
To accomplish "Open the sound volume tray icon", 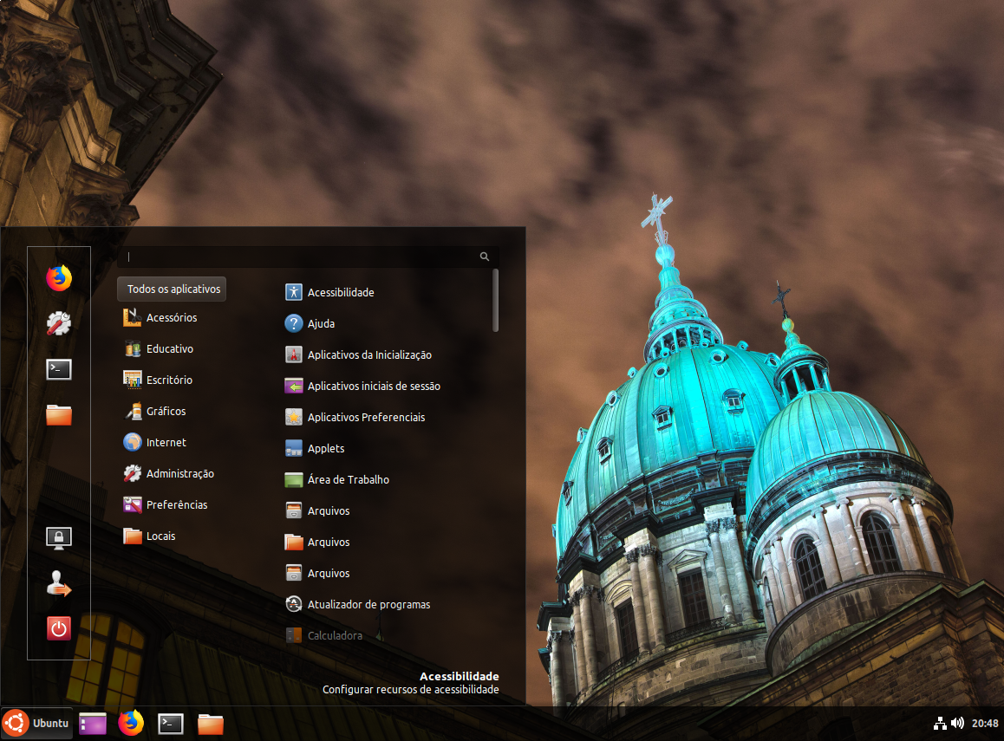I will [957, 723].
